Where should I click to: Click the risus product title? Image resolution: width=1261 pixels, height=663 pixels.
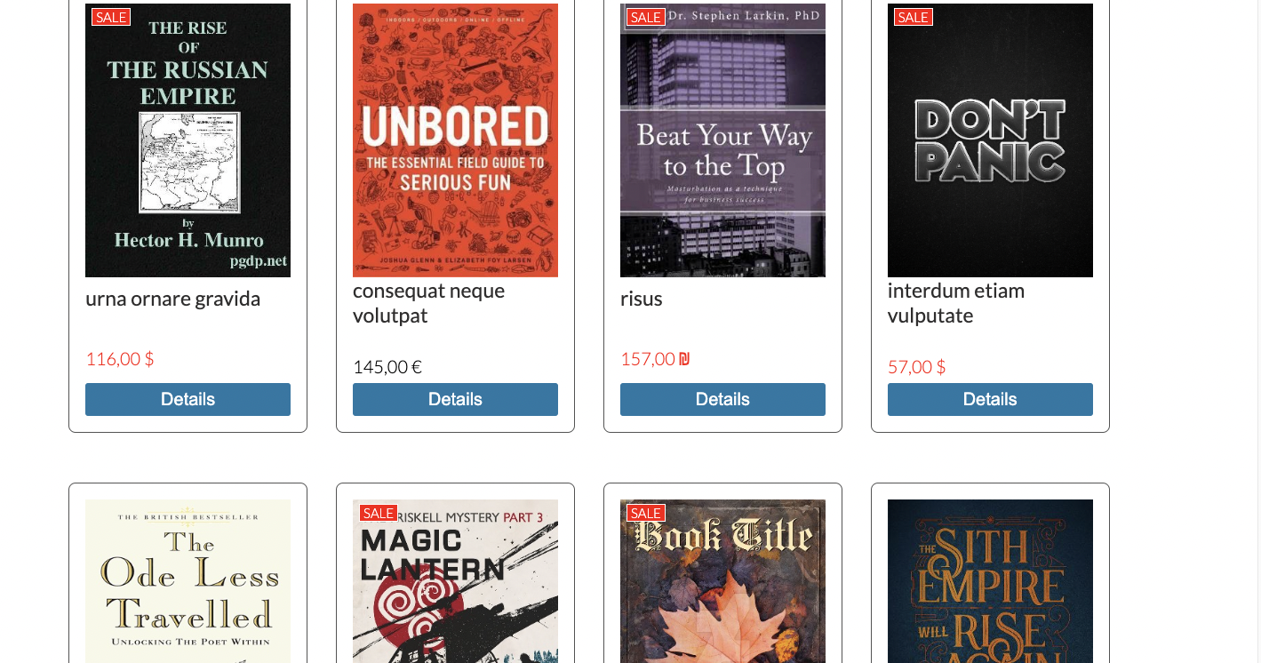pyautogui.click(x=641, y=298)
